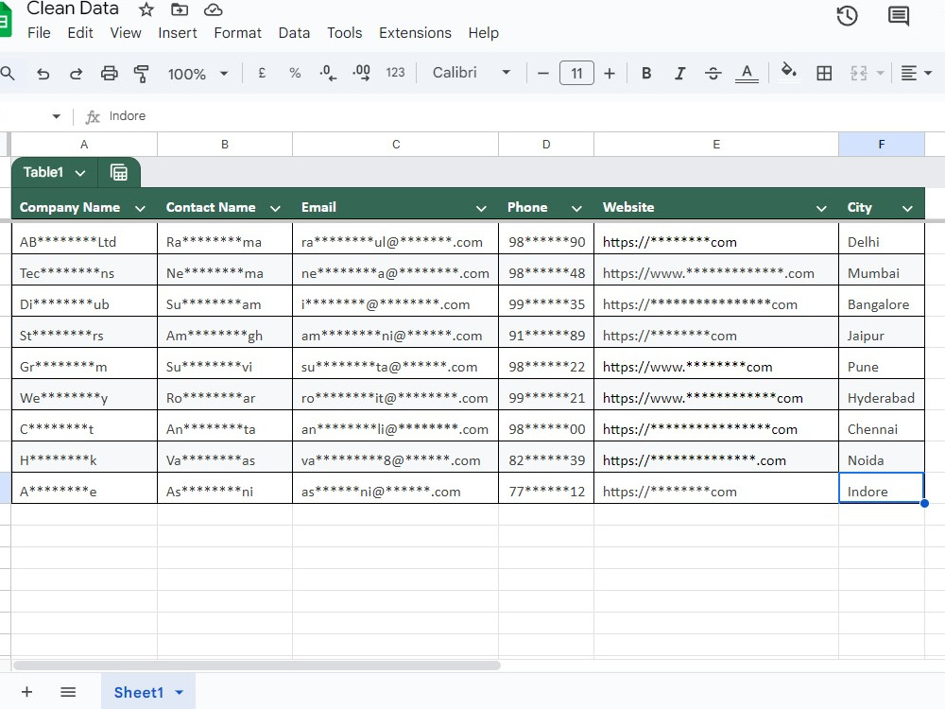
Task: Open Contact Name column filter dropdown
Action: pyautogui.click(x=275, y=209)
